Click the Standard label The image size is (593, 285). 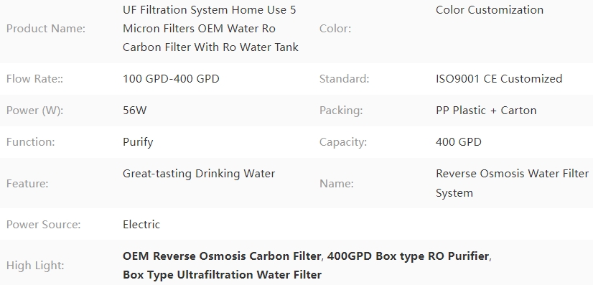(344, 79)
